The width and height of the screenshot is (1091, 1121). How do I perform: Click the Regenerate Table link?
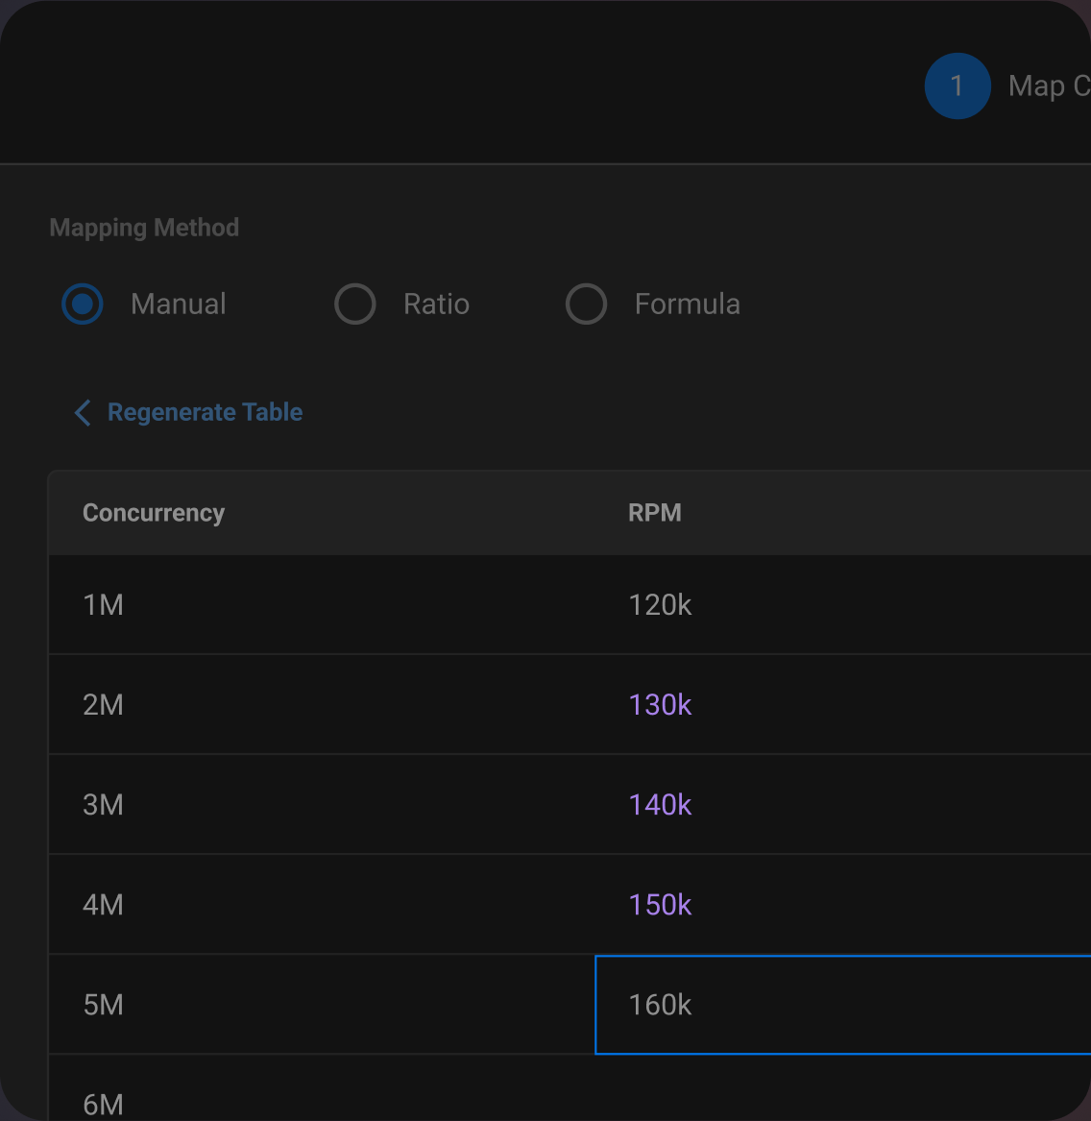[x=206, y=412]
